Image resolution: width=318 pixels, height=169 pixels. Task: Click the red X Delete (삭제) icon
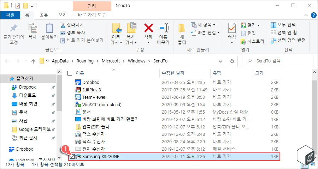click(x=148, y=28)
